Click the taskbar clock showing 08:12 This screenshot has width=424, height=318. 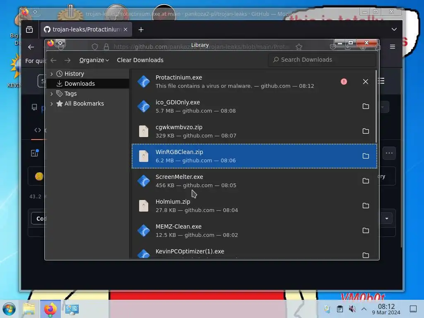[386, 309]
